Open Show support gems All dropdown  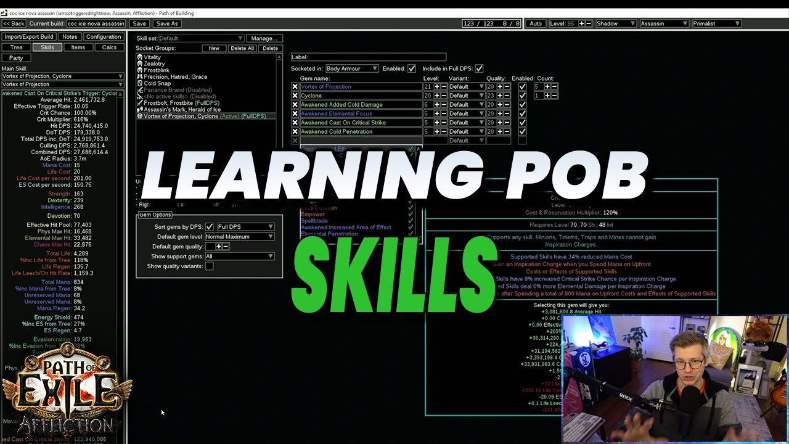(239, 256)
